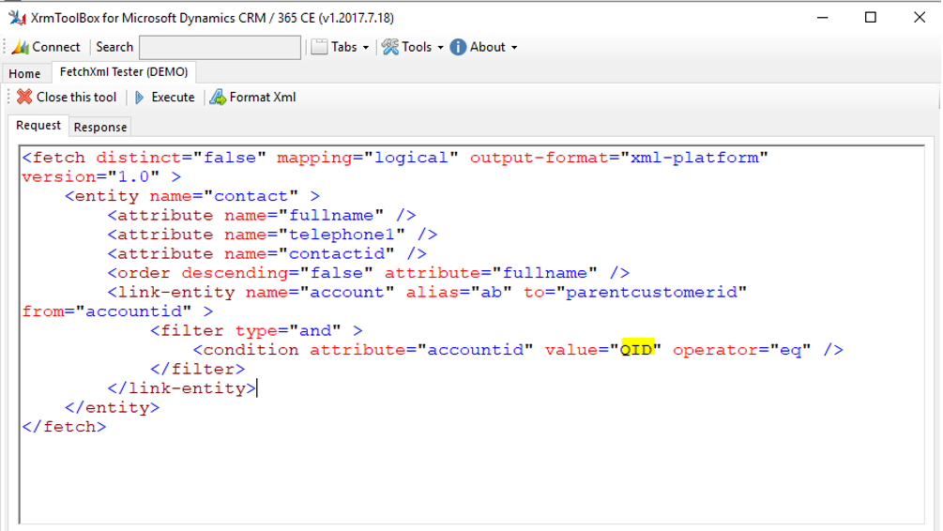Click the closing </fetch> tag
Screen dimensions: 943x531
(65, 426)
